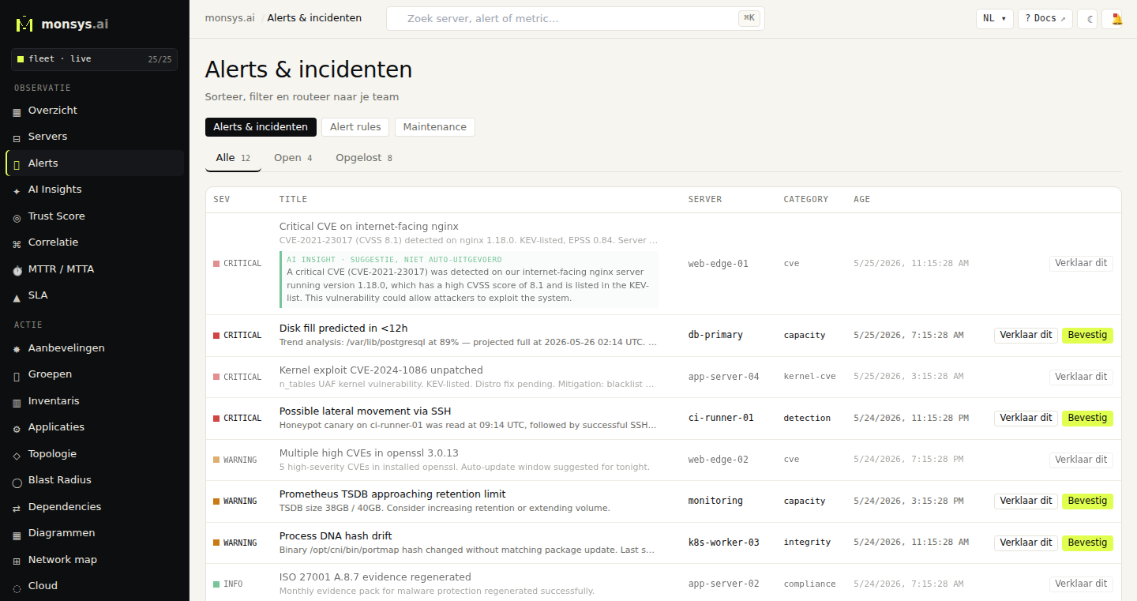Open the Docs external link
The height and width of the screenshot is (601, 1137).
point(1045,19)
